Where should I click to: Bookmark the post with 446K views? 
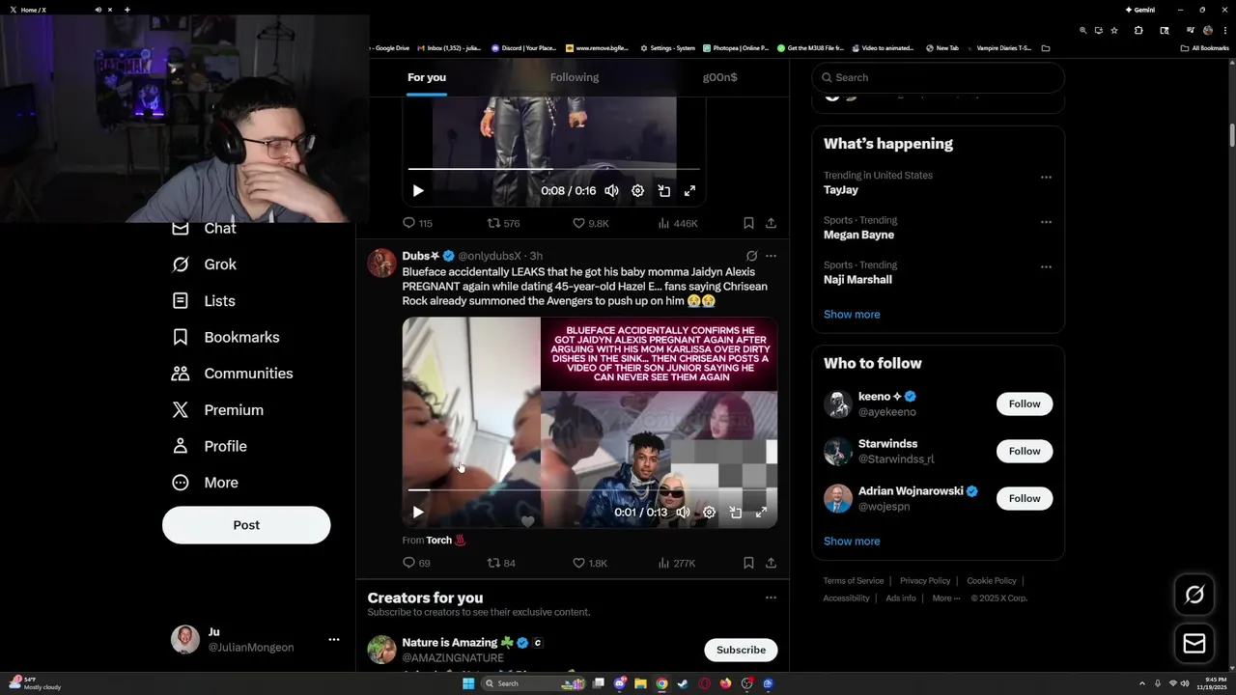748,223
